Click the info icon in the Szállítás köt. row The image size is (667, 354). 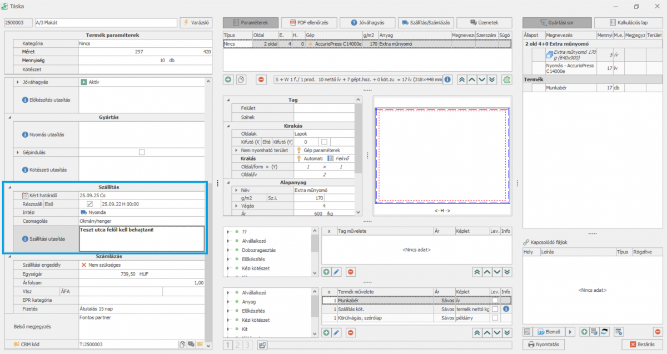click(506, 309)
